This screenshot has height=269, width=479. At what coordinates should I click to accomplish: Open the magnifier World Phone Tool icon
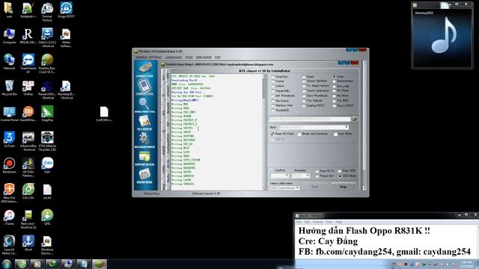(144, 105)
